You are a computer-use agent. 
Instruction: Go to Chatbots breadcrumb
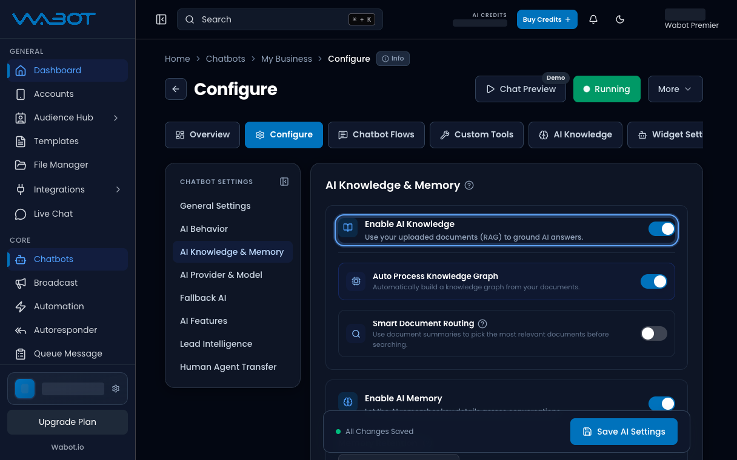(225, 59)
